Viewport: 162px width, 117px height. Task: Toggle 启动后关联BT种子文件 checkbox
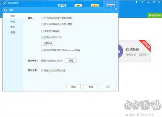coord(42,50)
